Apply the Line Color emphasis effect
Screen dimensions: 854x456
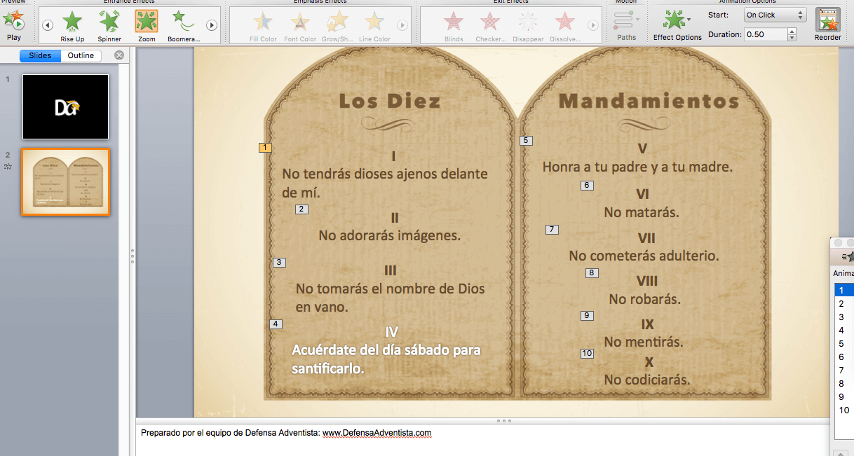pos(374,26)
